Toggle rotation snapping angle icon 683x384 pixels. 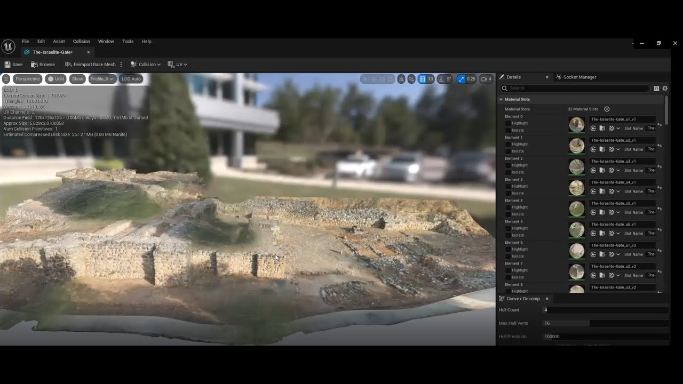tap(441, 79)
